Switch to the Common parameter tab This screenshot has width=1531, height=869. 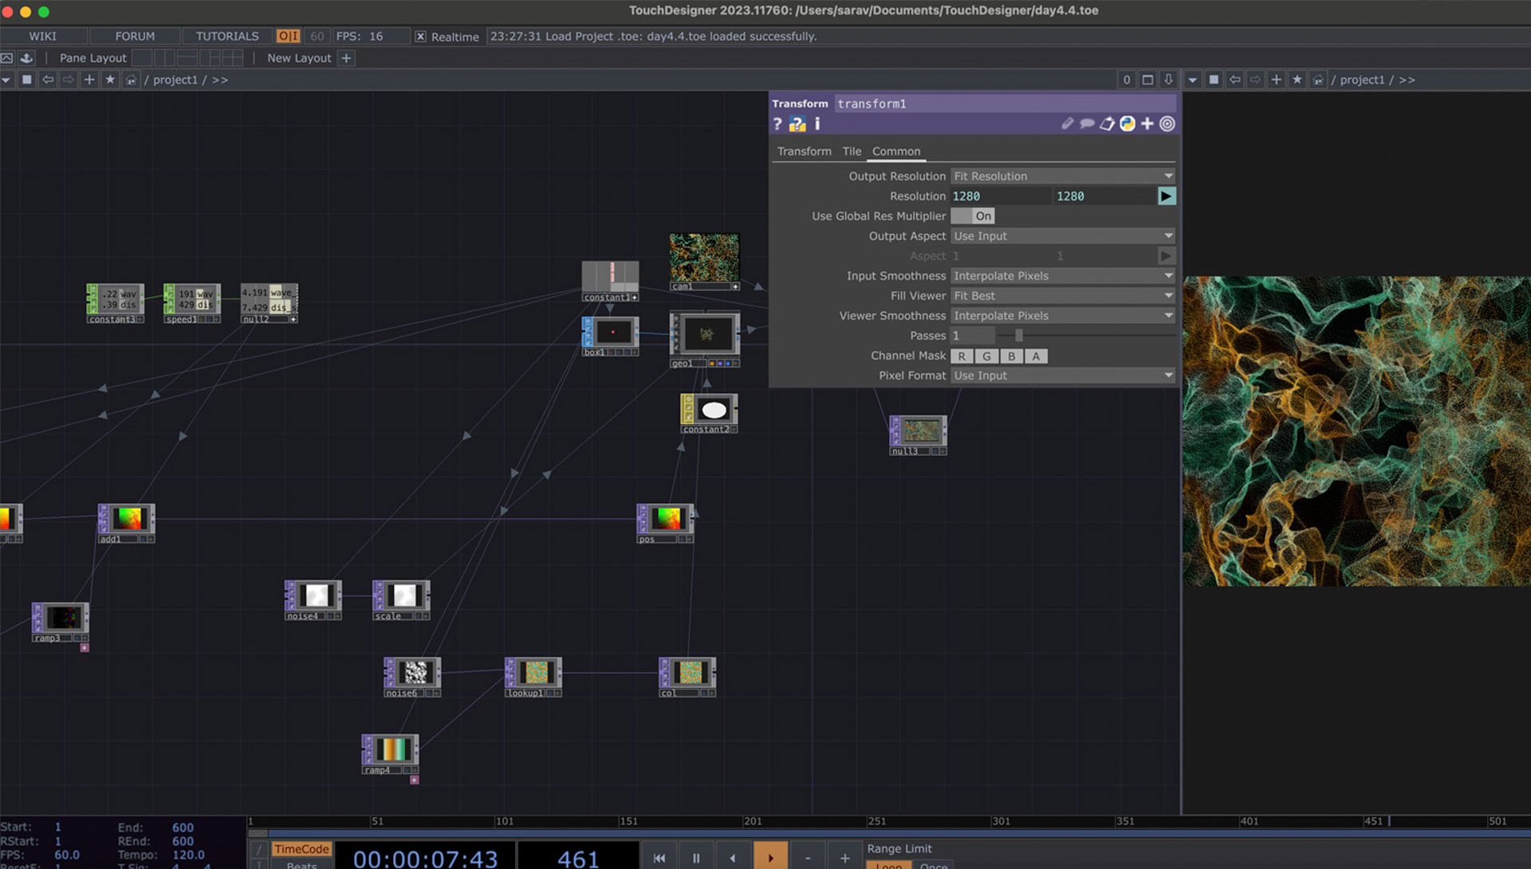(x=896, y=151)
